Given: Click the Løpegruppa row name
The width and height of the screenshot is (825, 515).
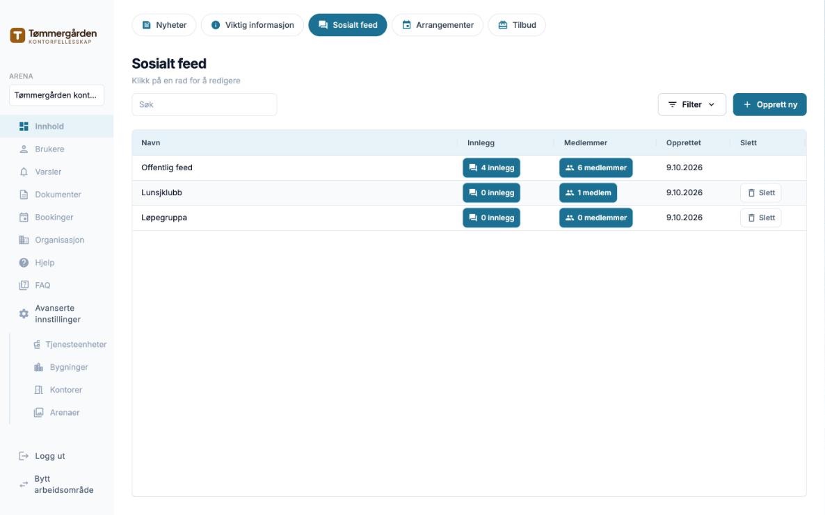Looking at the screenshot, I should click(x=164, y=218).
